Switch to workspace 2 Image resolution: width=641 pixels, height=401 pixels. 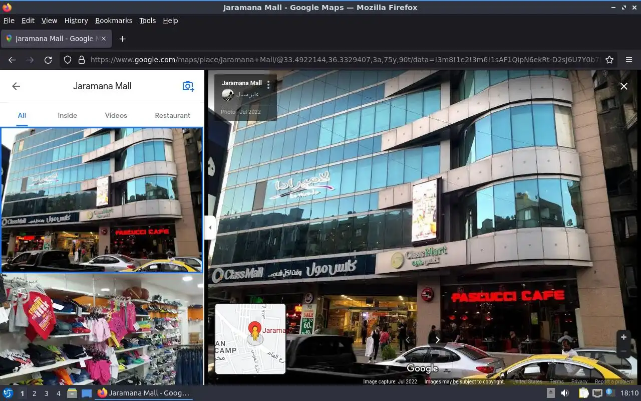click(34, 393)
